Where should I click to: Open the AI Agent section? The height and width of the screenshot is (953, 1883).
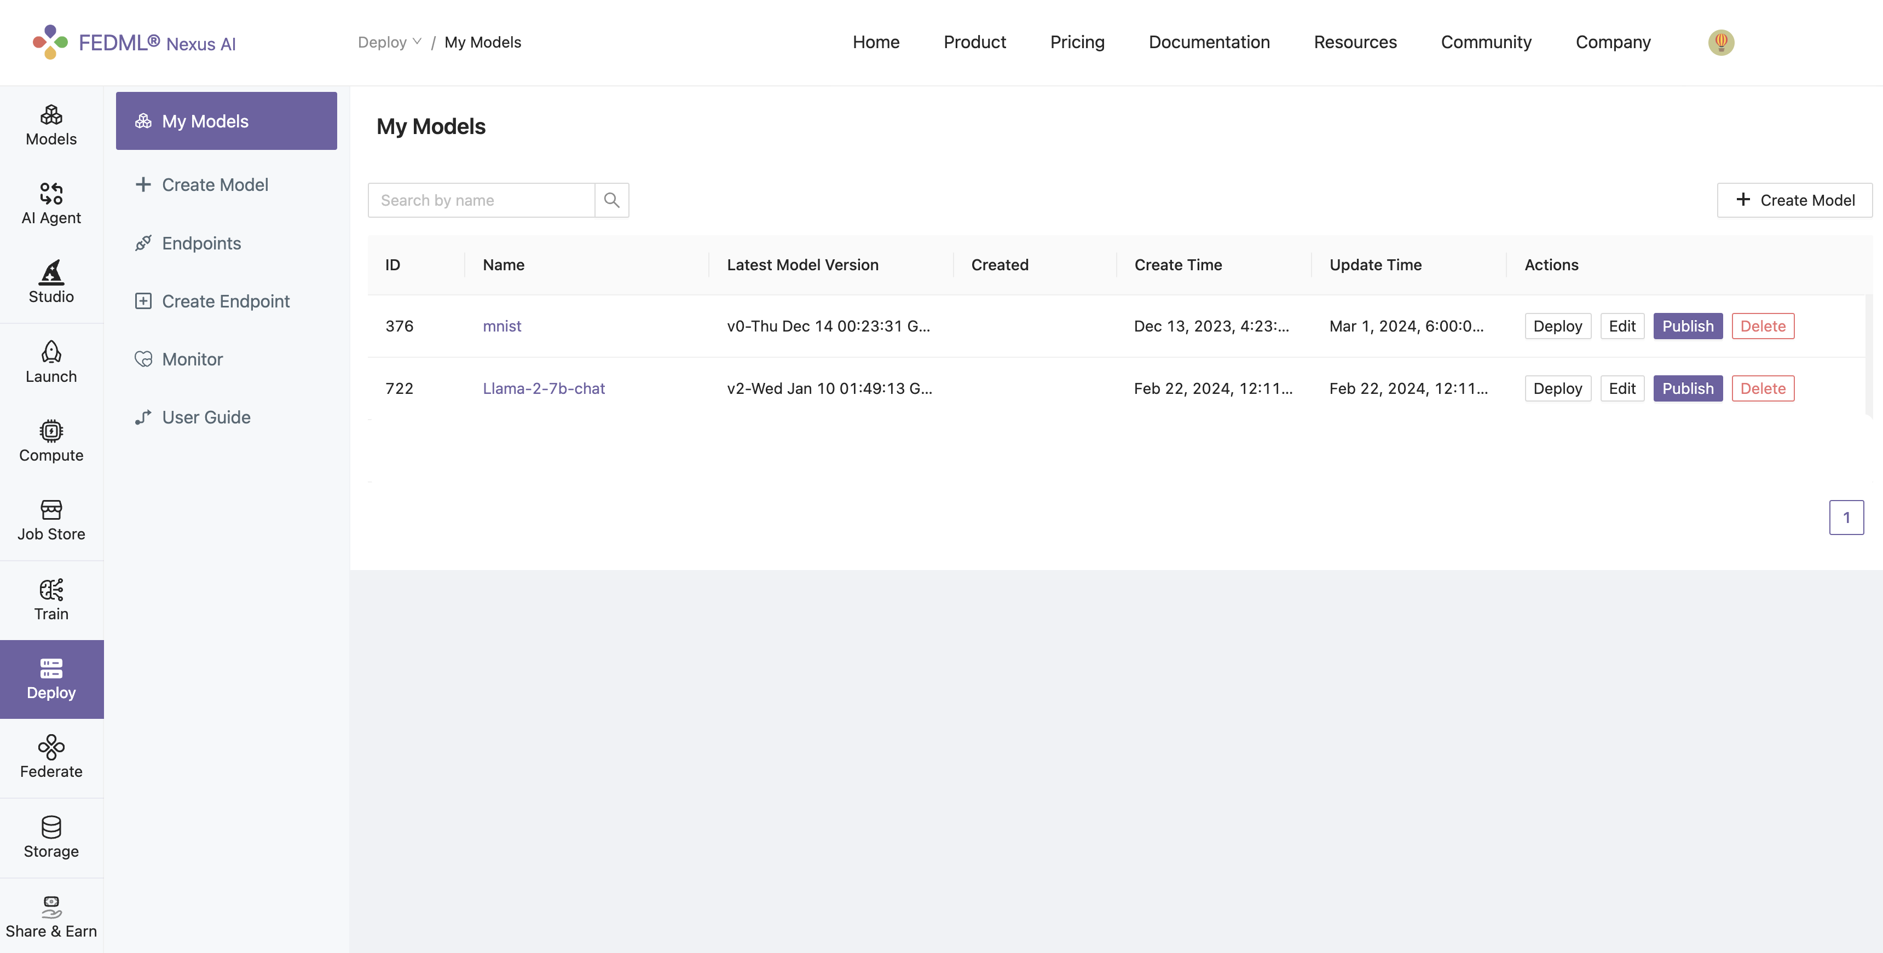pyautogui.click(x=51, y=204)
